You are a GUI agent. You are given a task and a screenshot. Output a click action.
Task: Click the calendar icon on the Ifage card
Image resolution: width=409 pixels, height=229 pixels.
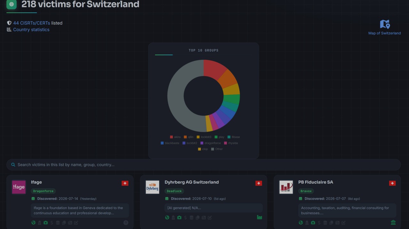pos(33,199)
